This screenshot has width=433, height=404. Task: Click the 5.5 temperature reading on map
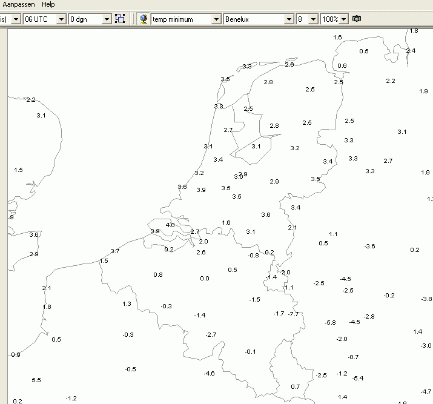(x=36, y=380)
